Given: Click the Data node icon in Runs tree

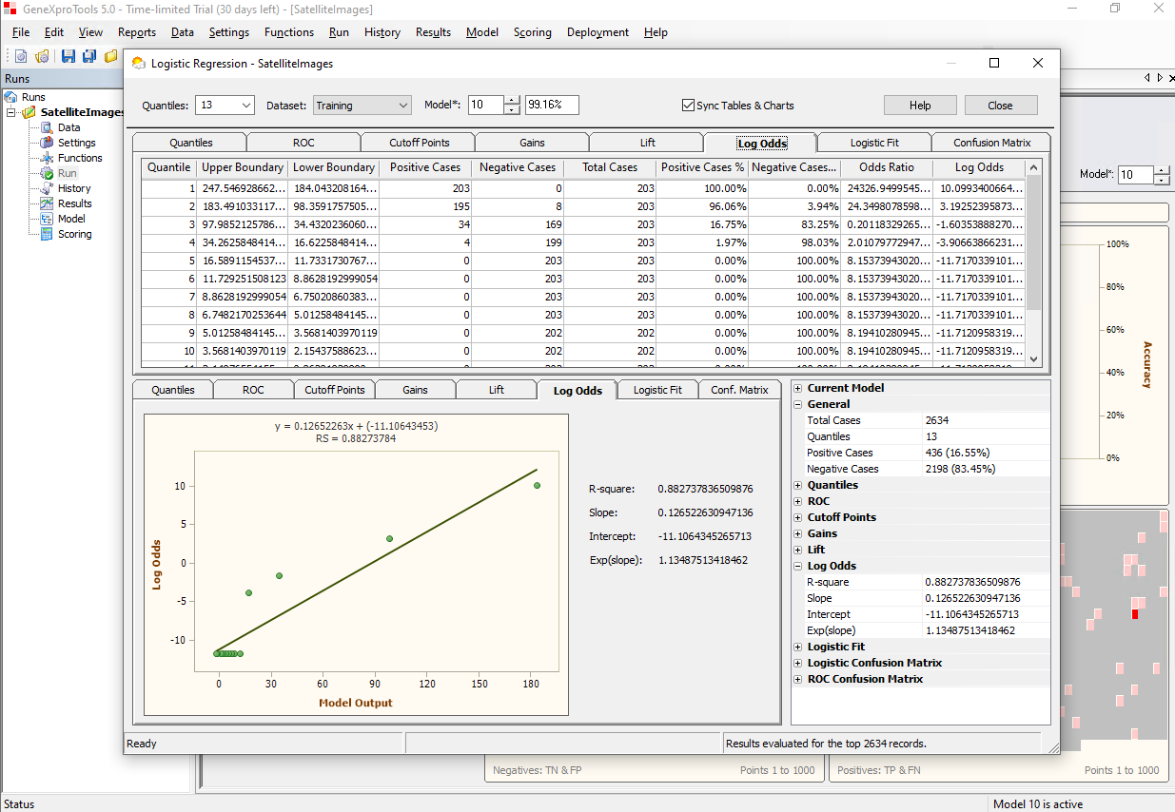Looking at the screenshot, I should click(47, 127).
